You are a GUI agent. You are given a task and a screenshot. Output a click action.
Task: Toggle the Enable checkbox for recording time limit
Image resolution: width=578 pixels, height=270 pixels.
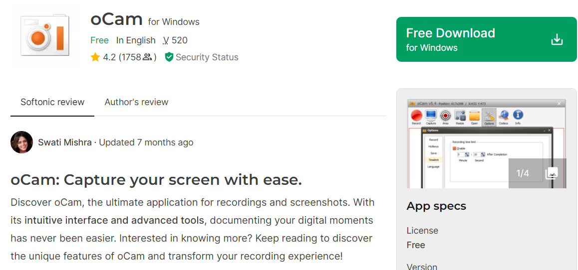455,148
